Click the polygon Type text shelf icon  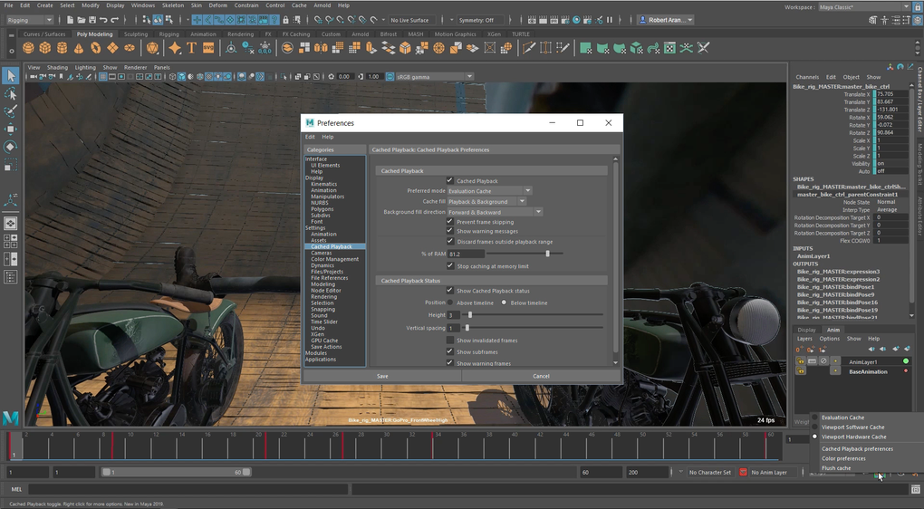[x=192, y=48]
